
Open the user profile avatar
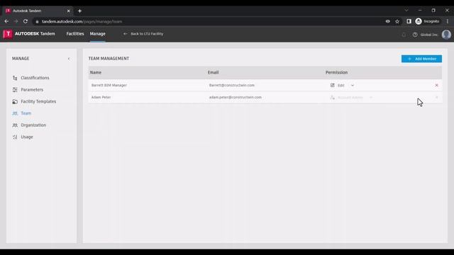coord(446,35)
